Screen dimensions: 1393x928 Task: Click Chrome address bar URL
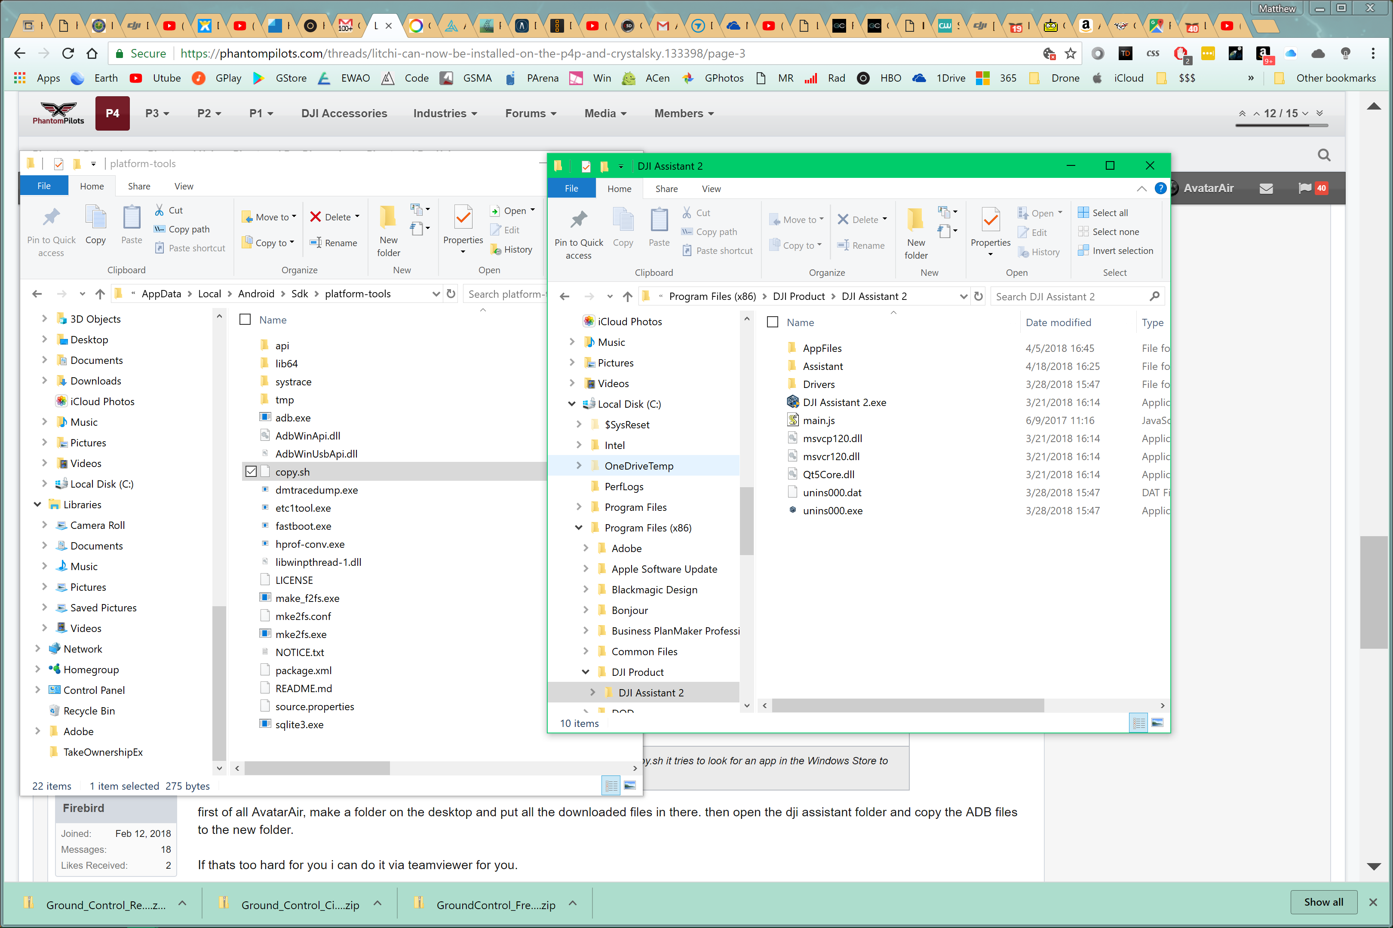point(463,53)
